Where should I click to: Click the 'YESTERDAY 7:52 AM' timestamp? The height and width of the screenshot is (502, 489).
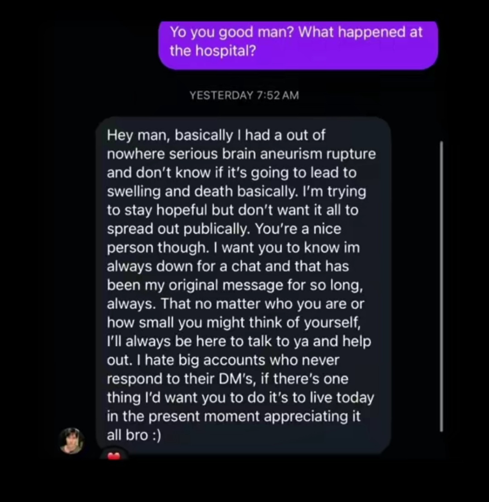pos(244,96)
